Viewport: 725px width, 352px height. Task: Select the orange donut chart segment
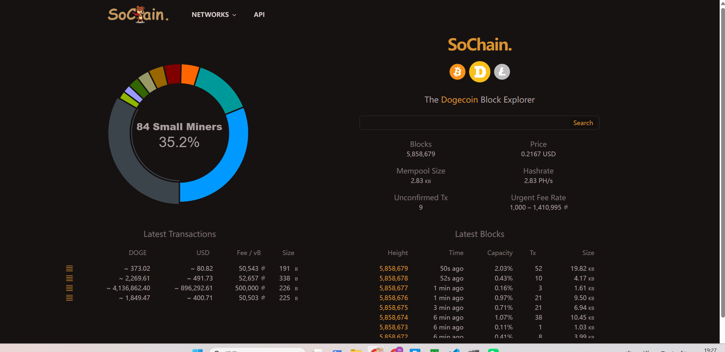[189, 74]
